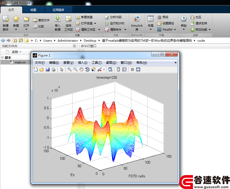
Task: Open the 新建 (New) dropdown
Action: click(16, 27)
